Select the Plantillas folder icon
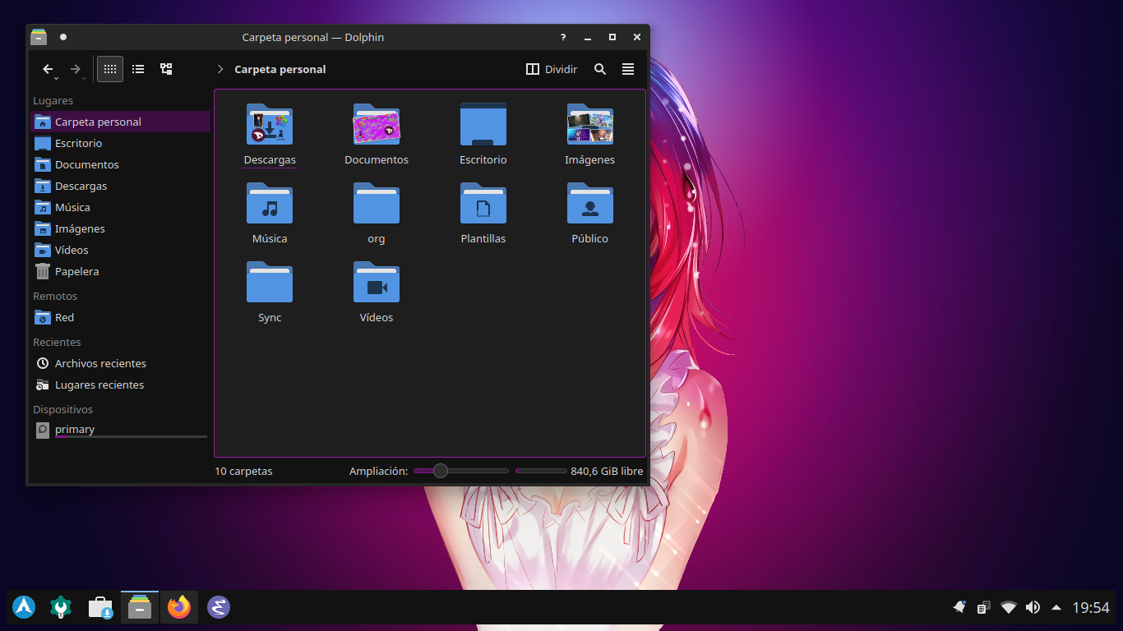Screen dimensions: 1123x631 (x=483, y=204)
